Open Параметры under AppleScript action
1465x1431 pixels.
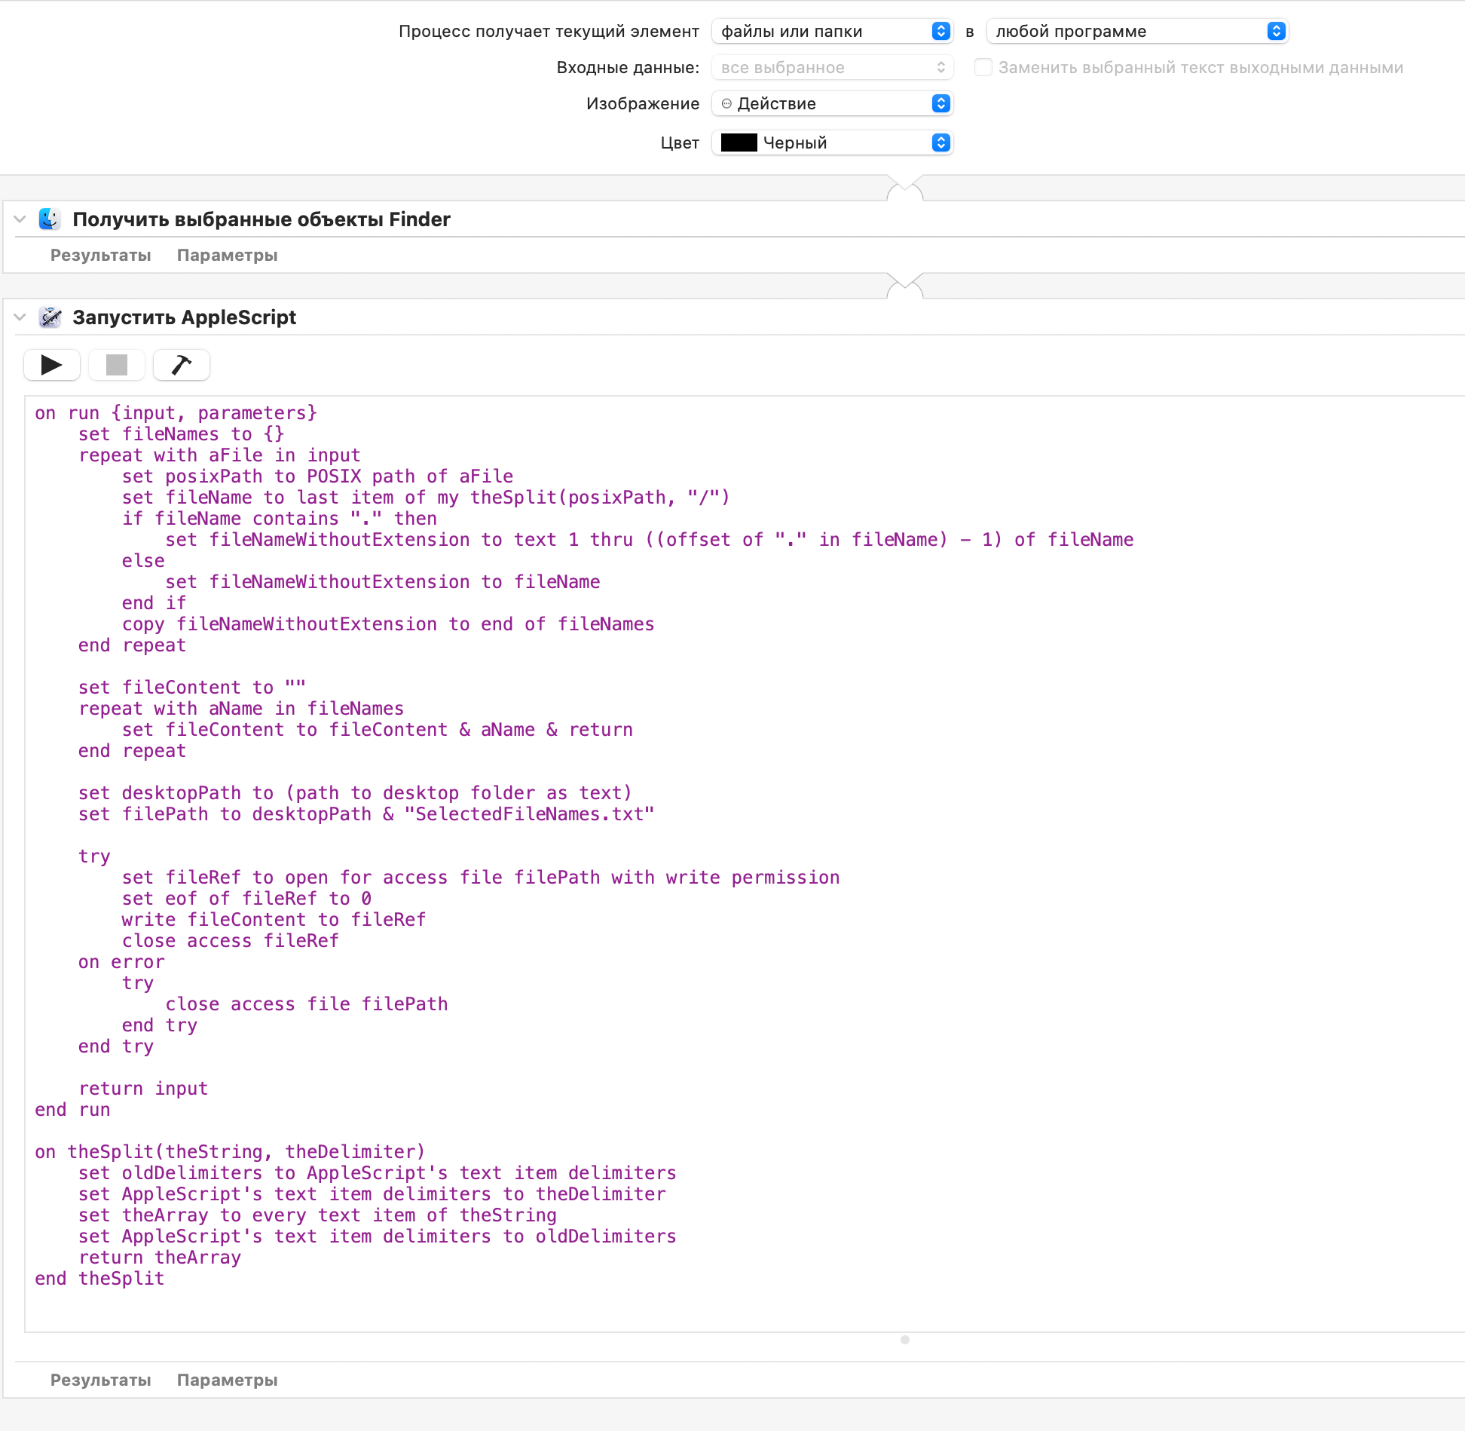coord(227,1380)
